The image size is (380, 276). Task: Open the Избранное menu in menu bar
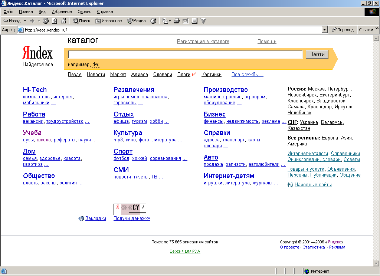[x=62, y=11]
